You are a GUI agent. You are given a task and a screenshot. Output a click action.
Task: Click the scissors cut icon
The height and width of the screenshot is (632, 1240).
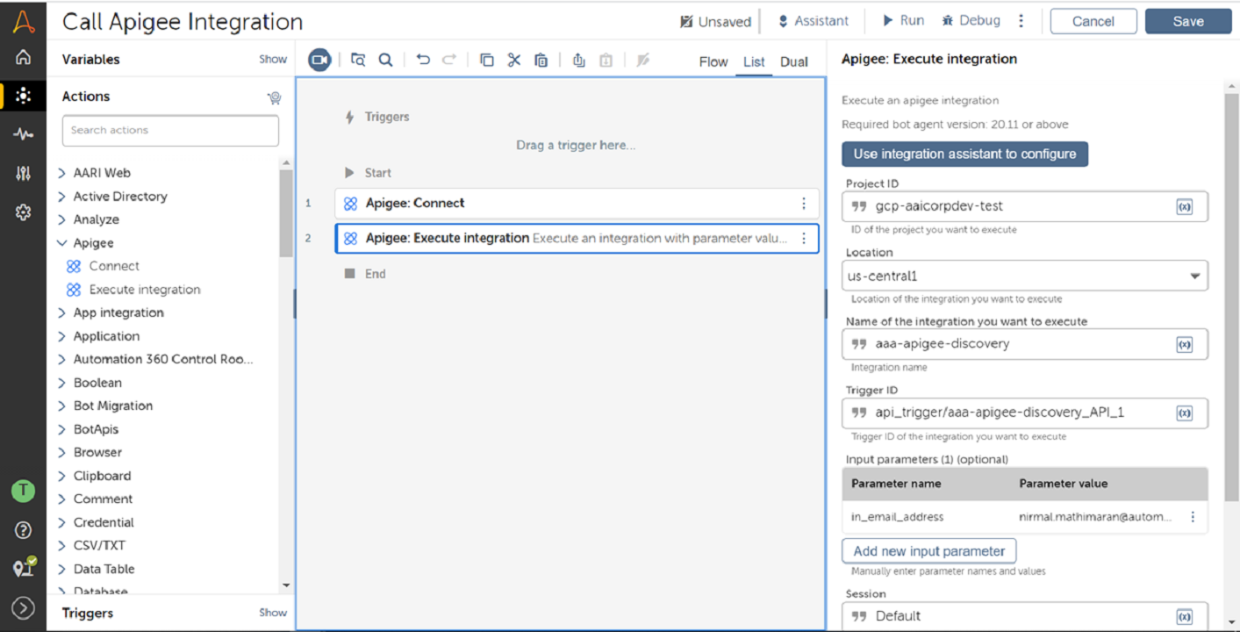point(514,60)
